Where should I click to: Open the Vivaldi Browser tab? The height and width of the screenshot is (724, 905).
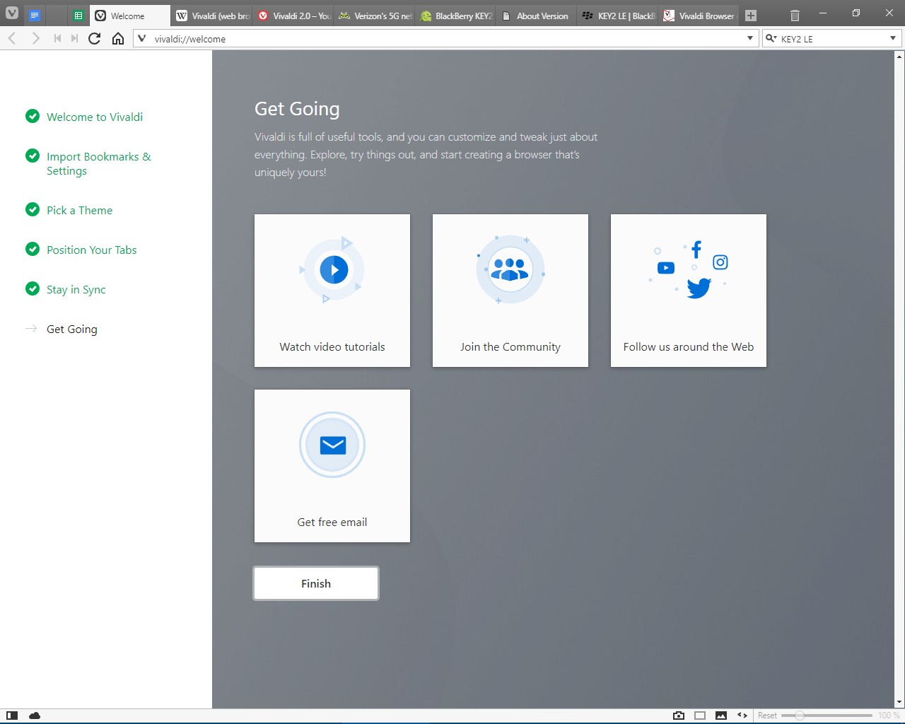pyautogui.click(x=700, y=16)
